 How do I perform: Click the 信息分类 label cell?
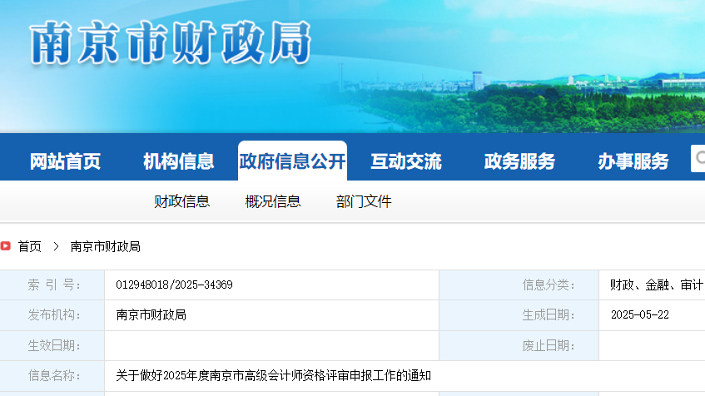click(519, 285)
